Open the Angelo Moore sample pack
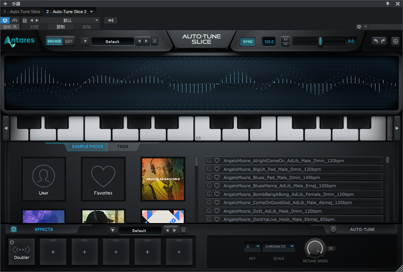 (x=163, y=179)
